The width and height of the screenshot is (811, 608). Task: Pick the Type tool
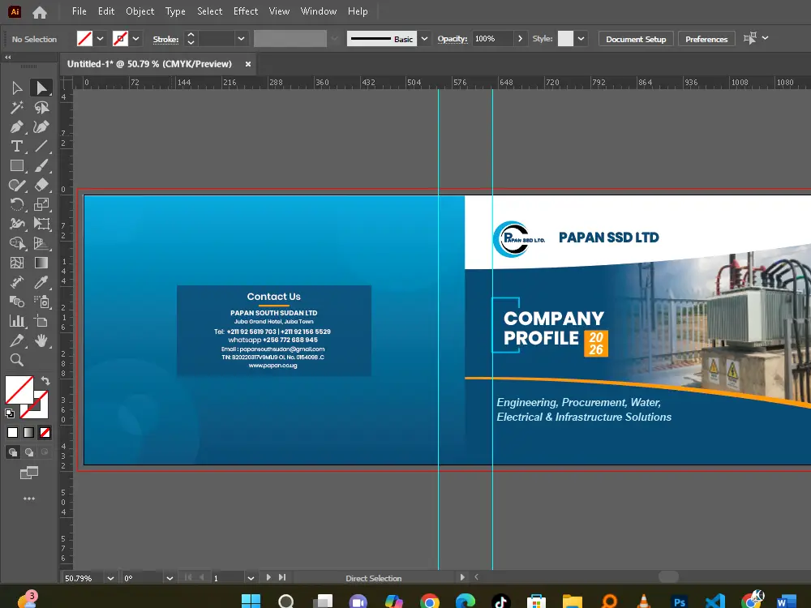click(x=17, y=146)
